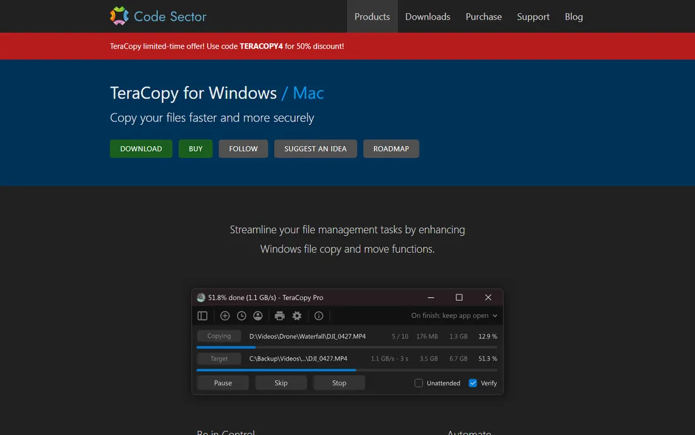Open the settings gear icon
Image resolution: width=695 pixels, height=435 pixels.
point(297,316)
